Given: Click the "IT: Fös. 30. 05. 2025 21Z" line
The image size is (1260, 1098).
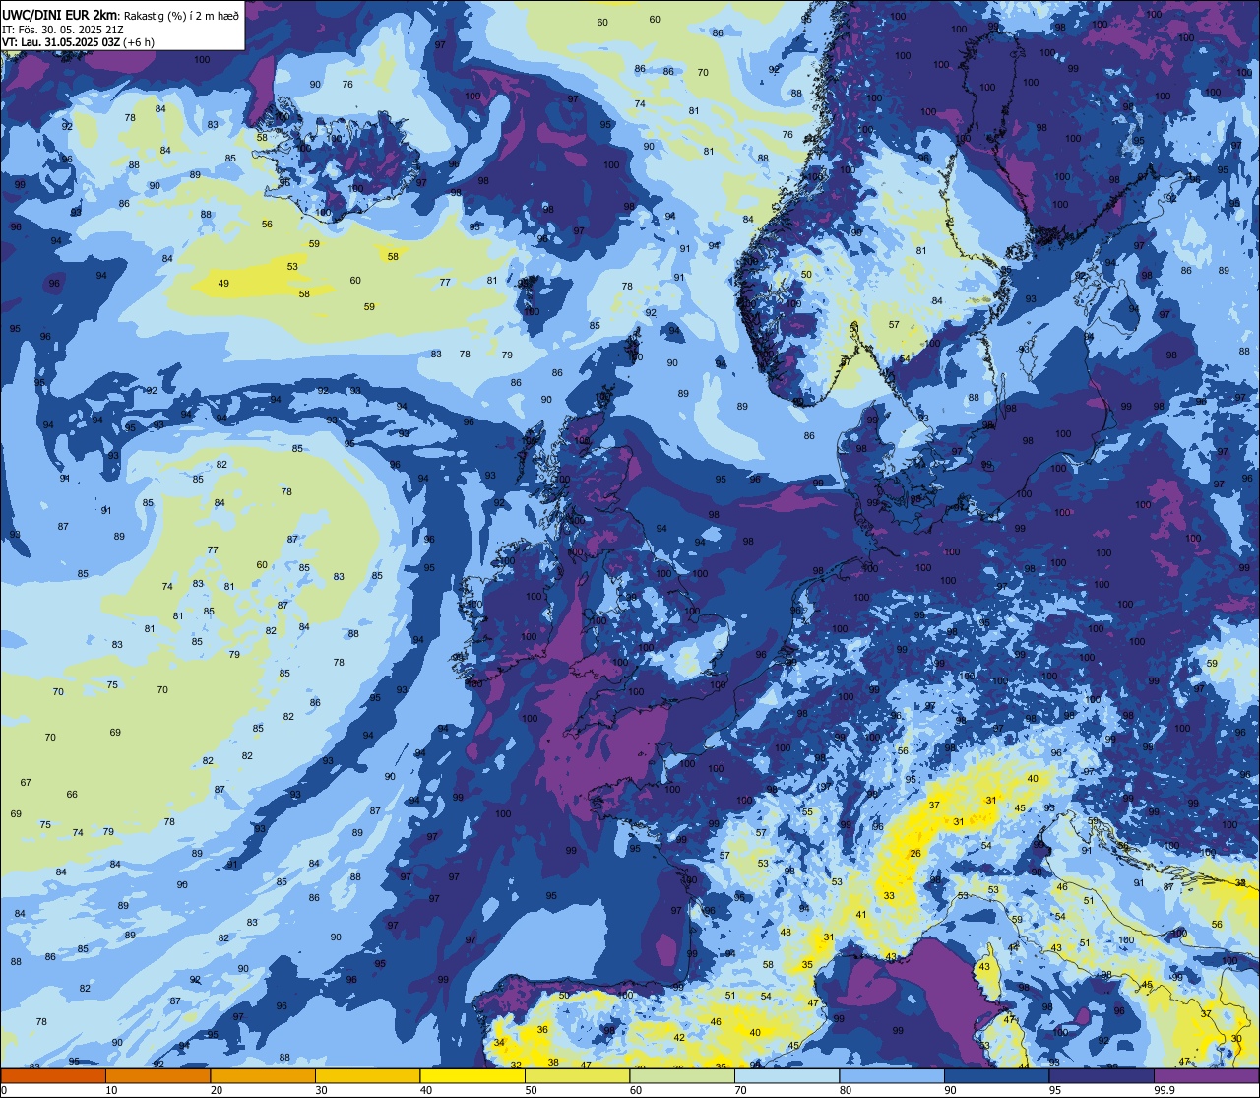Looking at the screenshot, I should coord(62,29).
